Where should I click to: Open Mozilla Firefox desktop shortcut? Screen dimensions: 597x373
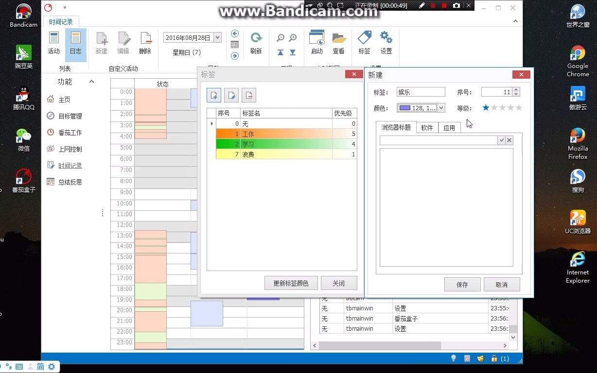click(x=578, y=144)
